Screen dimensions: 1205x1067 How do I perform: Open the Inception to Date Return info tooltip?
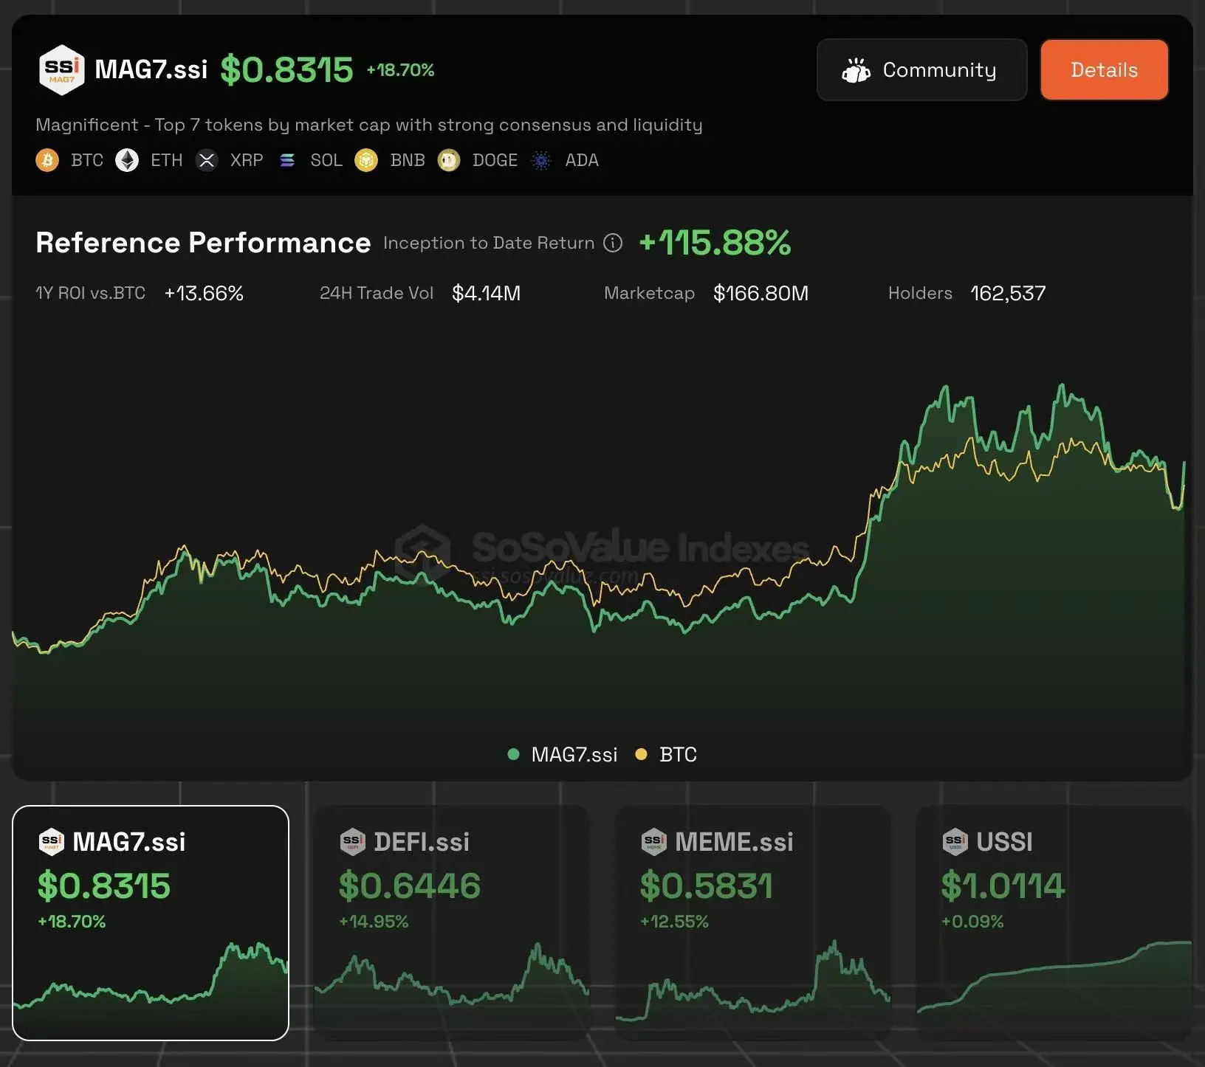(x=612, y=243)
